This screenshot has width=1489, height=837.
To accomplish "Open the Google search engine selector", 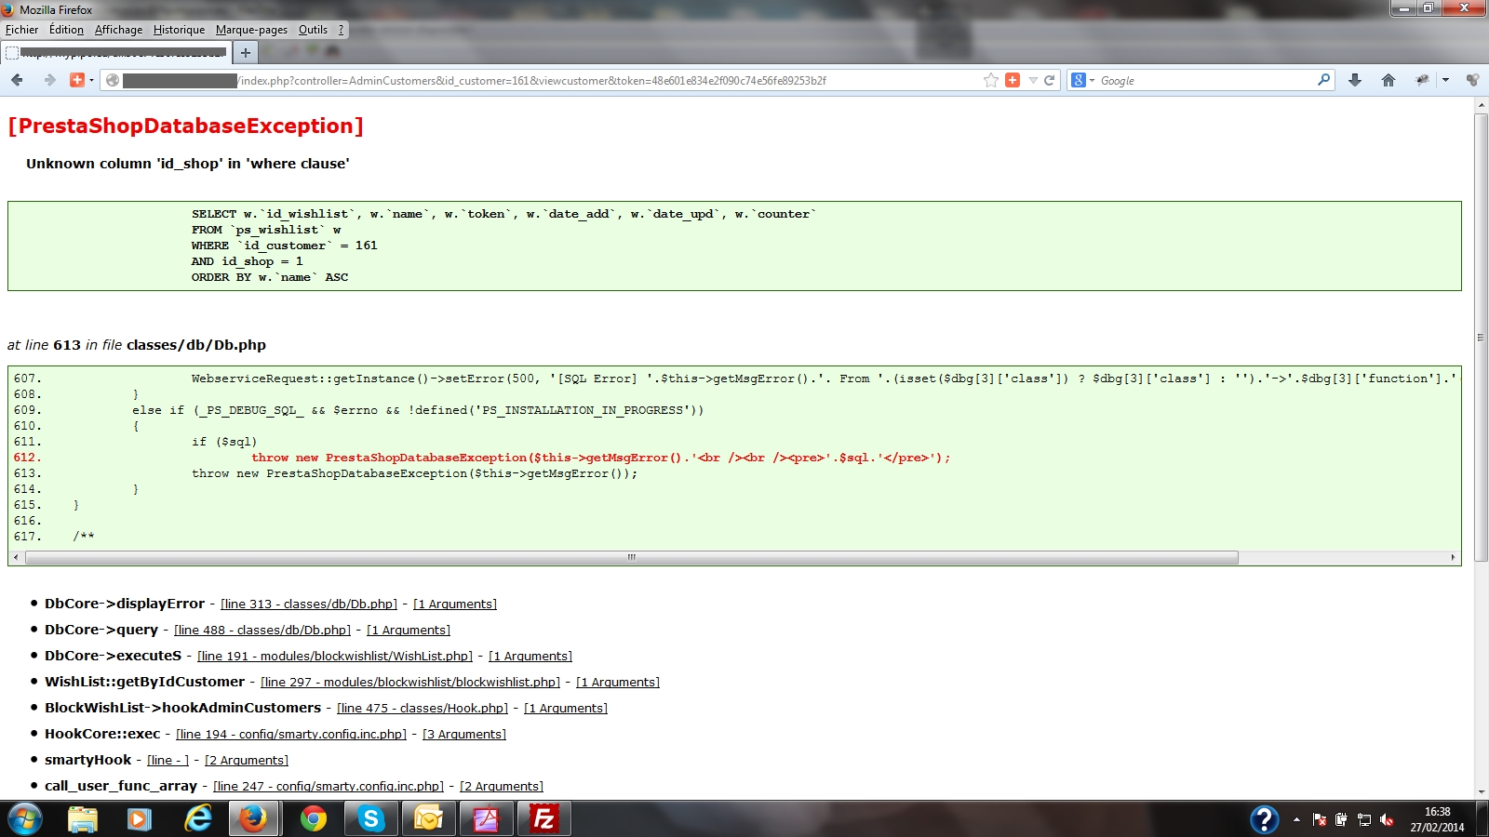I will (x=1082, y=80).
